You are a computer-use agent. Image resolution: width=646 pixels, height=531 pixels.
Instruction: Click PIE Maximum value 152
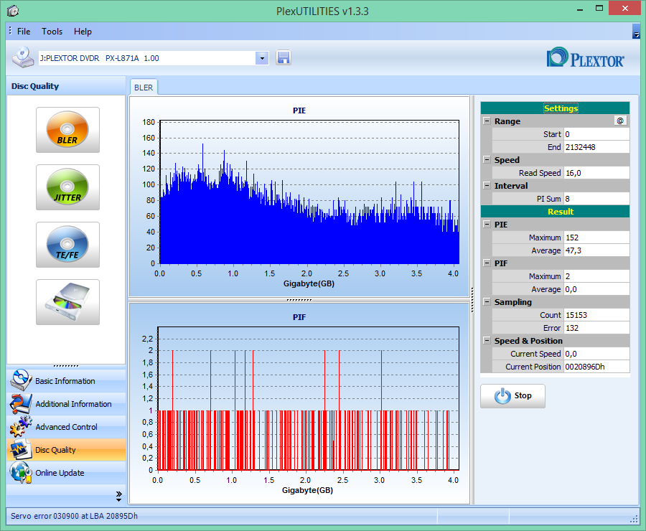[596, 238]
